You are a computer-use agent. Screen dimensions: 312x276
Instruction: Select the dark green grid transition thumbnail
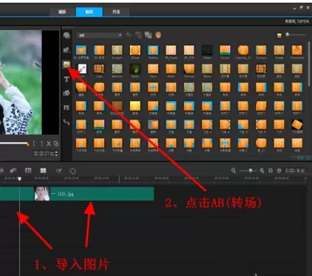click(207, 51)
